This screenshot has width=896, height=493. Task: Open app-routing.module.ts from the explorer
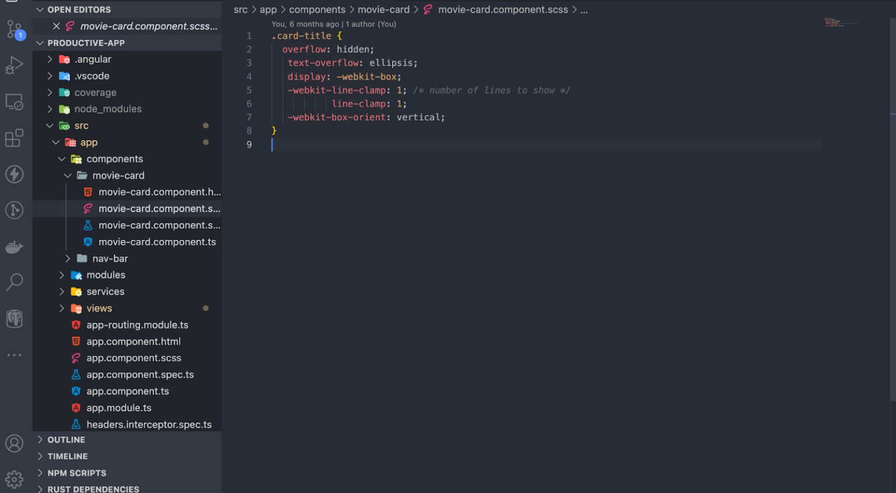[138, 325]
